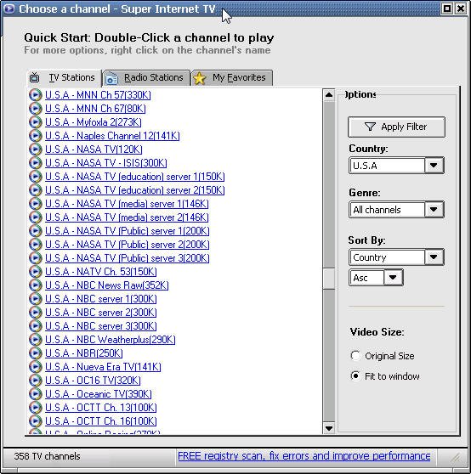Open the Asc sort order dropdown
The height and width of the screenshot is (474, 471).
[393, 278]
